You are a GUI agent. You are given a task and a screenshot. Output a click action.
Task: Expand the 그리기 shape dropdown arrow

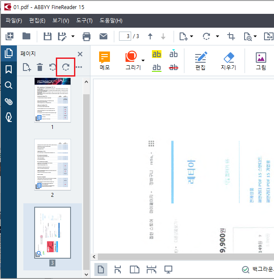click(143, 61)
